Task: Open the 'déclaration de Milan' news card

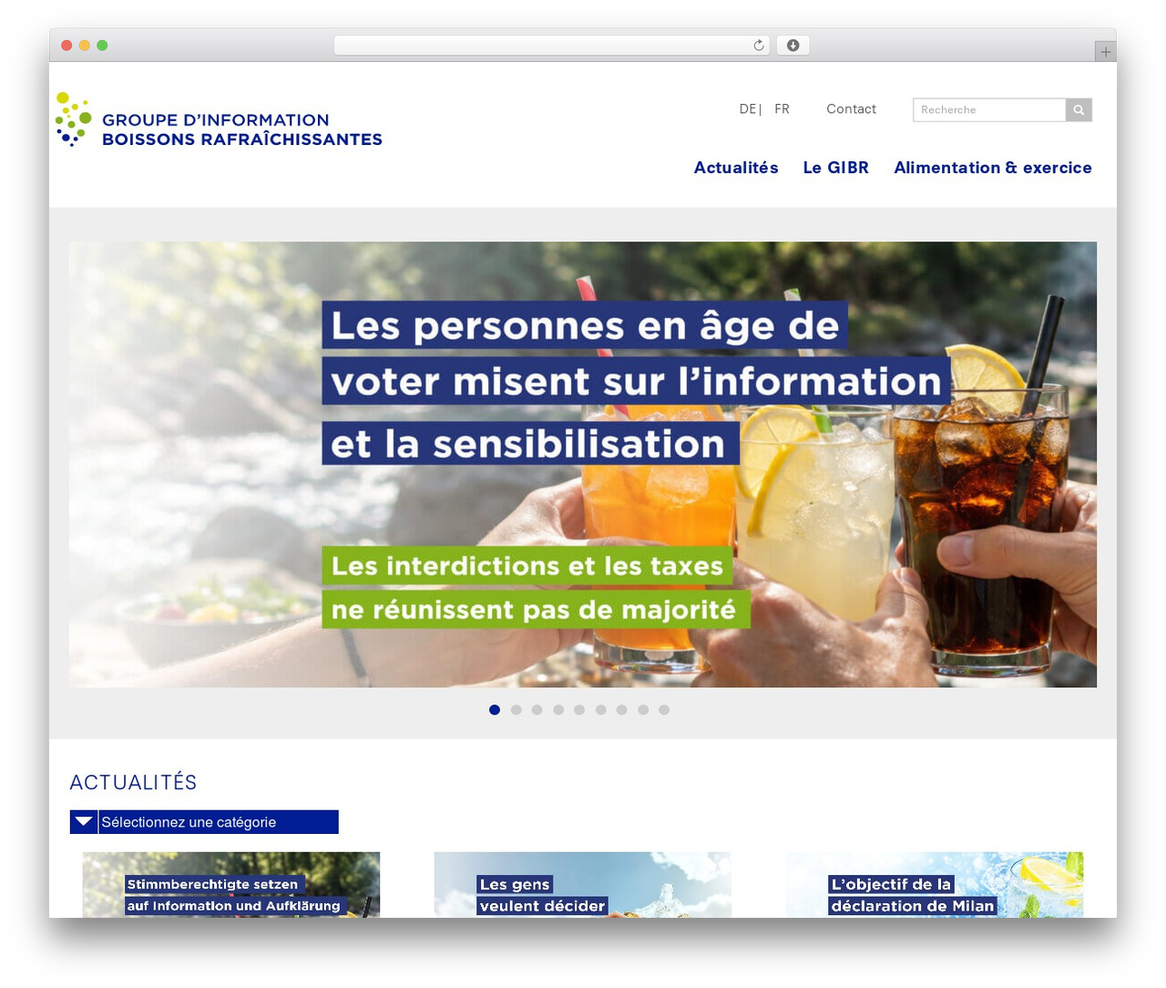Action: pos(935,885)
